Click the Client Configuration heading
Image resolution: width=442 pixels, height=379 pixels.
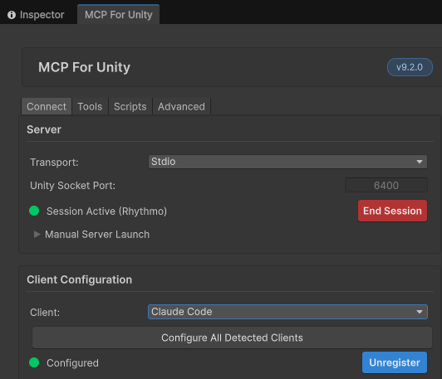click(x=79, y=279)
